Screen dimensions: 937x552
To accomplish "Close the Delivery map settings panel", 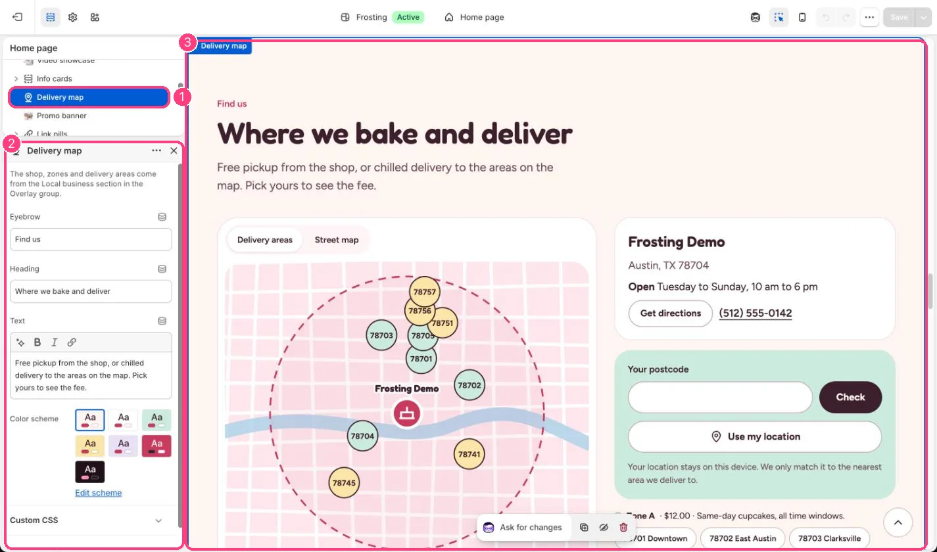I will pyautogui.click(x=174, y=150).
